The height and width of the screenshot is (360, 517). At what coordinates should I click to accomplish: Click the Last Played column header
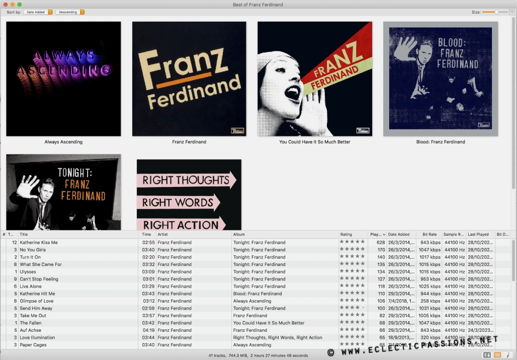(x=480, y=234)
